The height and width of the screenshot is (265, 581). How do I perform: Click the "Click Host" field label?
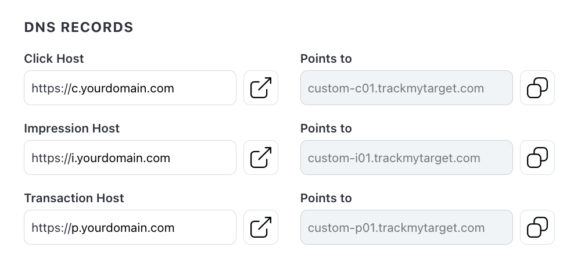[54, 59]
